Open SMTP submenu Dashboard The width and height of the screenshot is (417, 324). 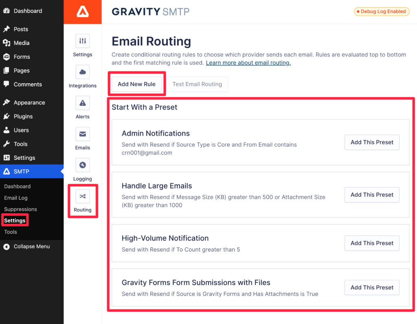tap(17, 186)
